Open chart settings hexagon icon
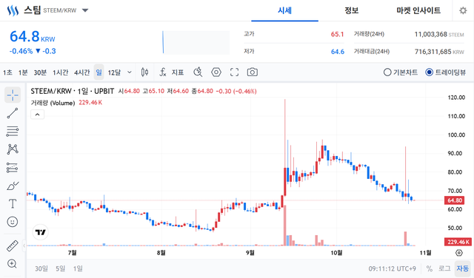Screen dimensions: 474x278 216,72
